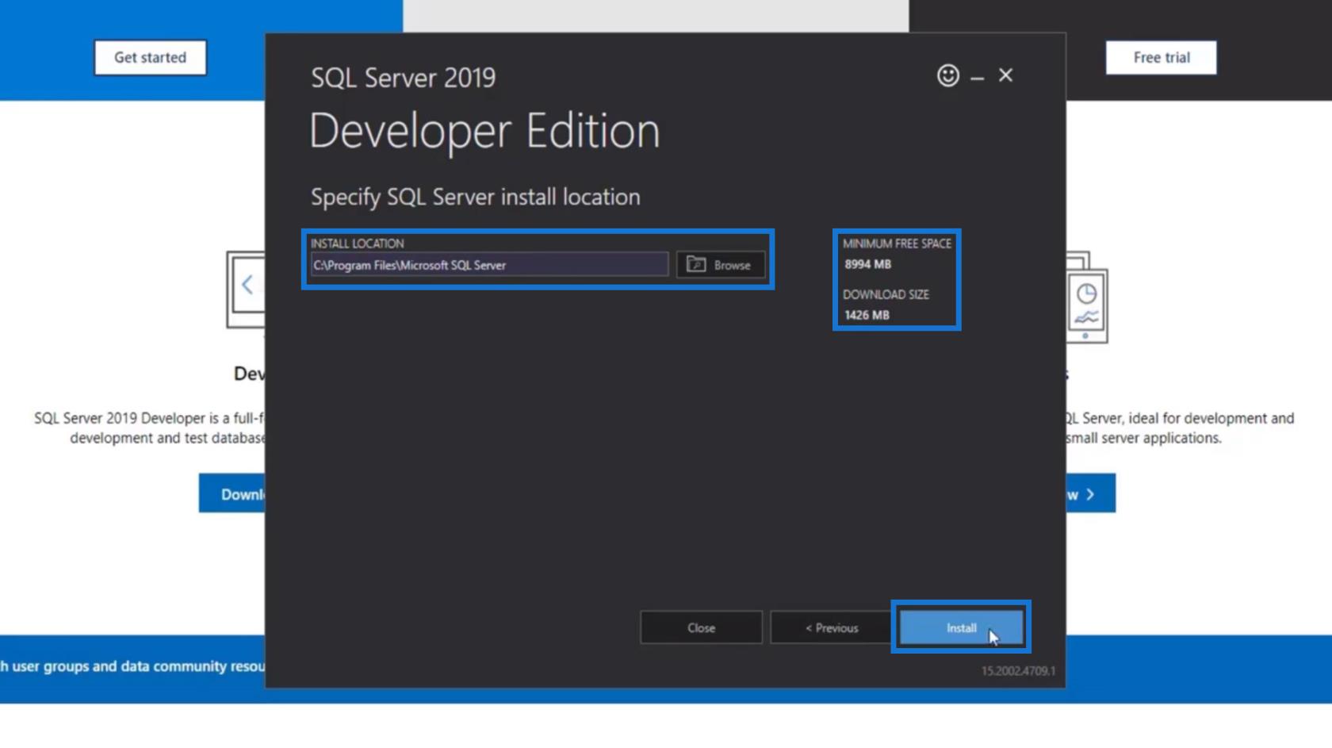1332x748 pixels.
Task: Click the blue arrow button right of the dialog
Action: [1091, 493]
